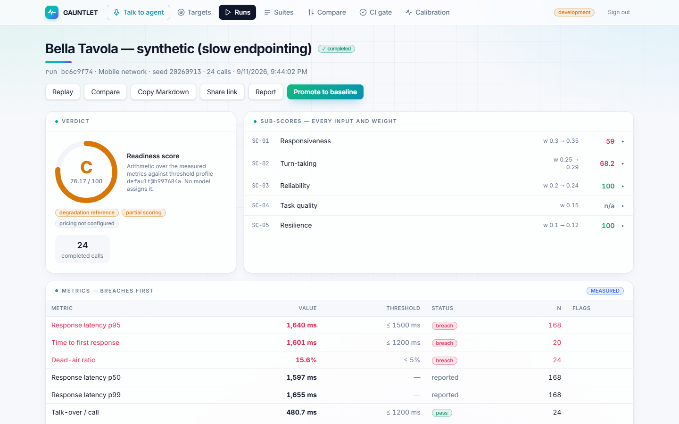679x424 pixels.
Task: Click the breach badge for Dead-air ratio
Action: click(x=444, y=360)
